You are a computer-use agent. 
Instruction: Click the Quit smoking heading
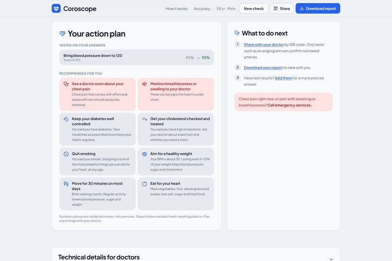coord(84,154)
